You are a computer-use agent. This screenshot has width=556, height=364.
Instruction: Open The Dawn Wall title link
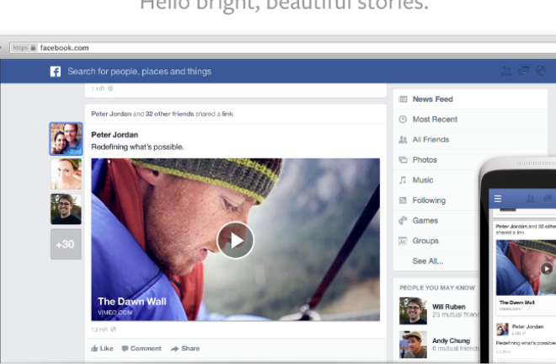(x=132, y=302)
